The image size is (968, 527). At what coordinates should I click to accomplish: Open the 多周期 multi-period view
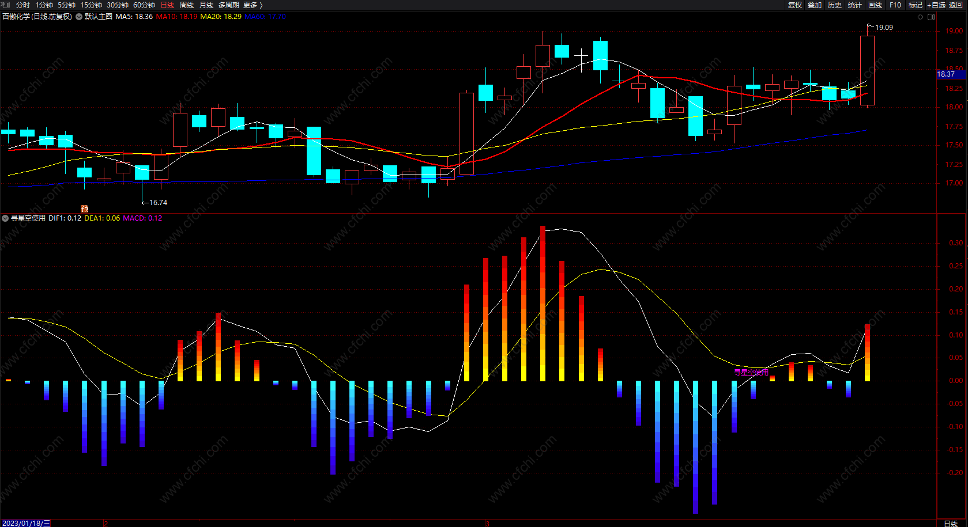(229, 5)
